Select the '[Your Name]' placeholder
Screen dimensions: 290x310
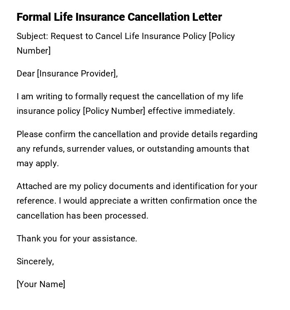(41, 284)
